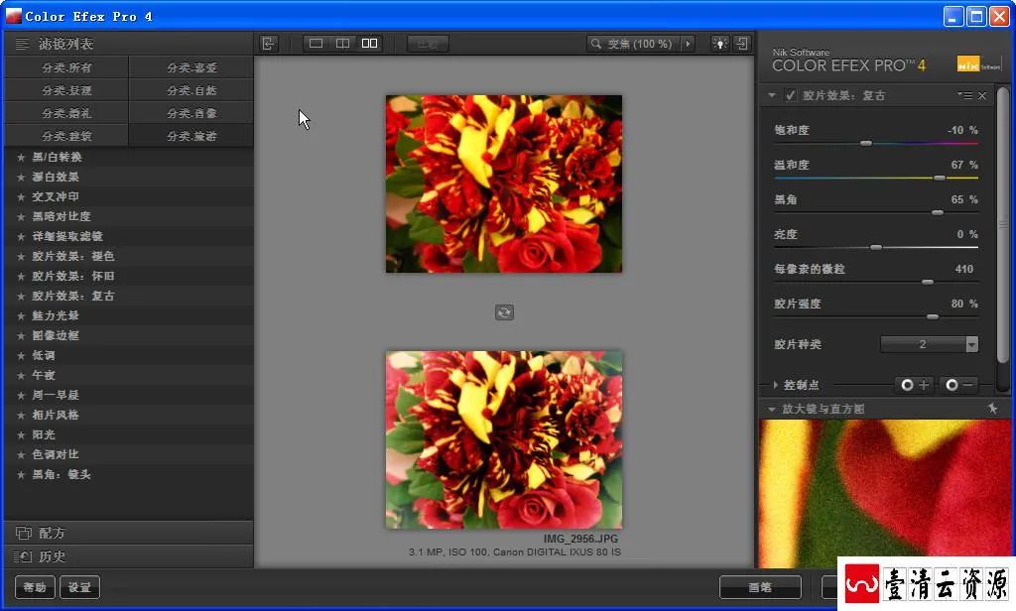1016x611 pixels.
Task: Select the 分类.建筑 category tab
Action: 66,136
